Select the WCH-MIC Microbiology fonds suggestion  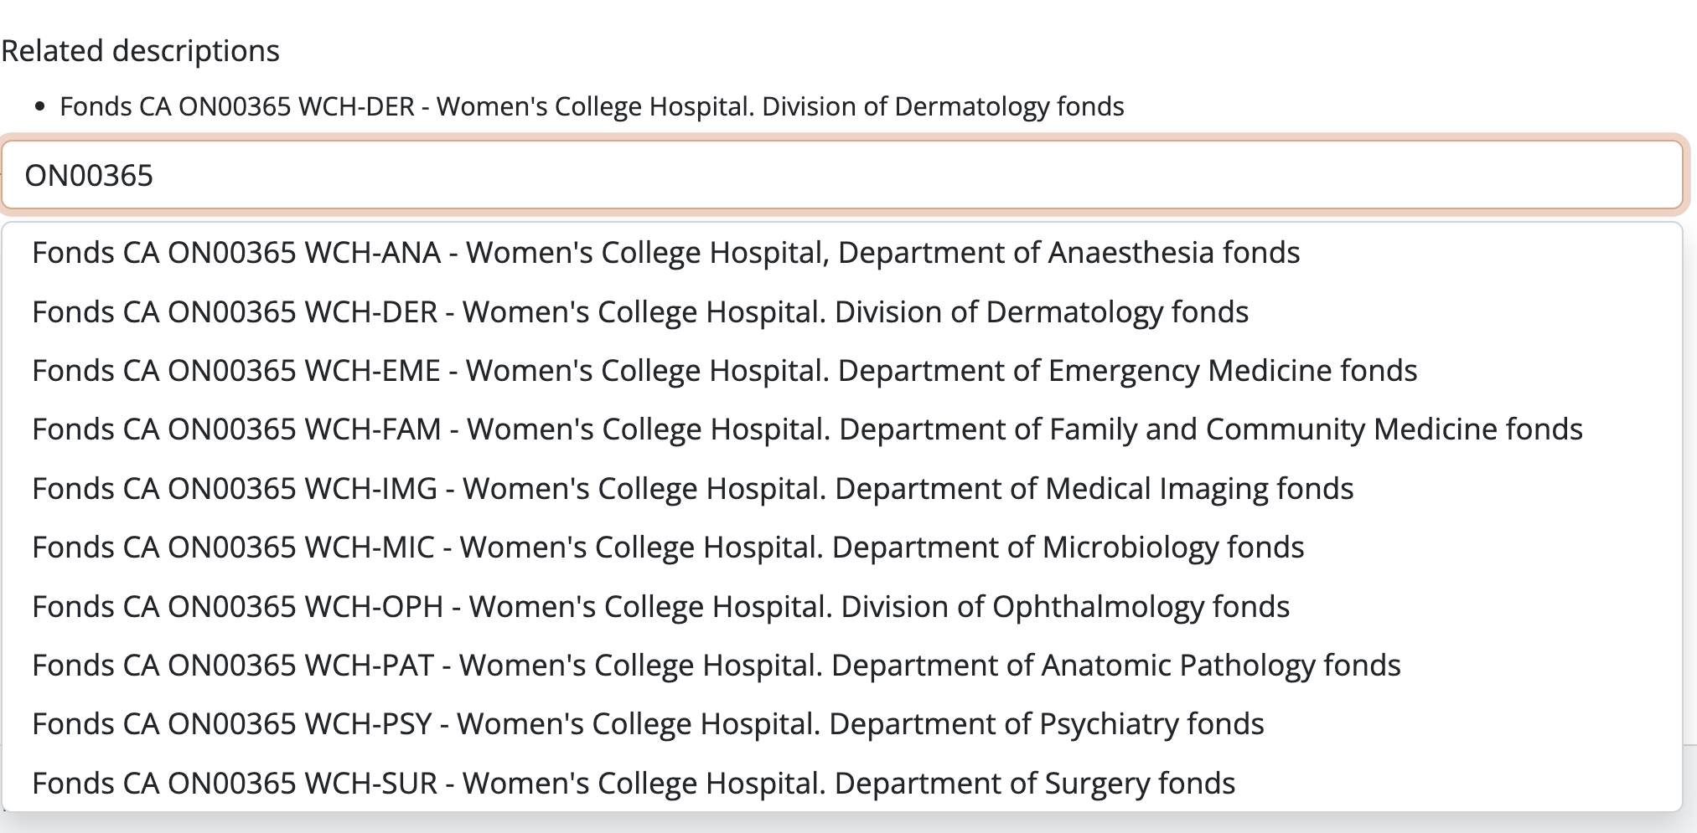coord(668,548)
